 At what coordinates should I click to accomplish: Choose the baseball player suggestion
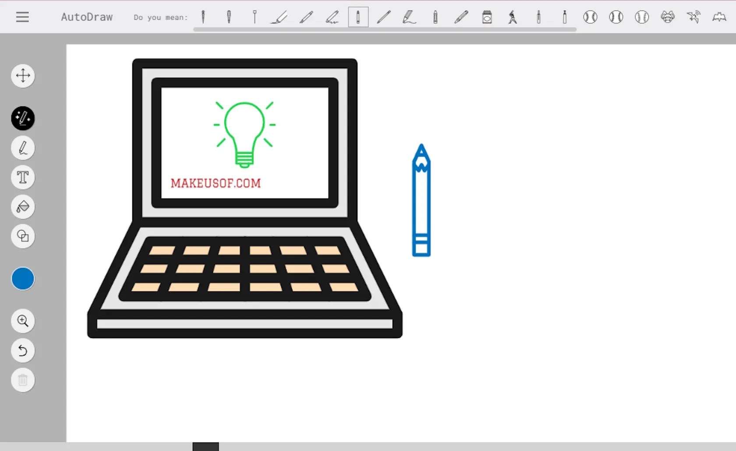[513, 17]
